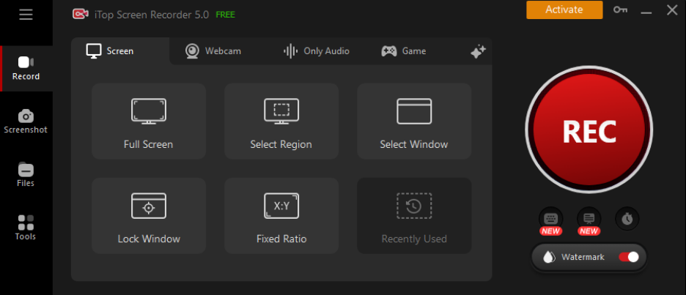The width and height of the screenshot is (686, 295).
Task: Click the orange Activate button
Action: click(x=564, y=10)
